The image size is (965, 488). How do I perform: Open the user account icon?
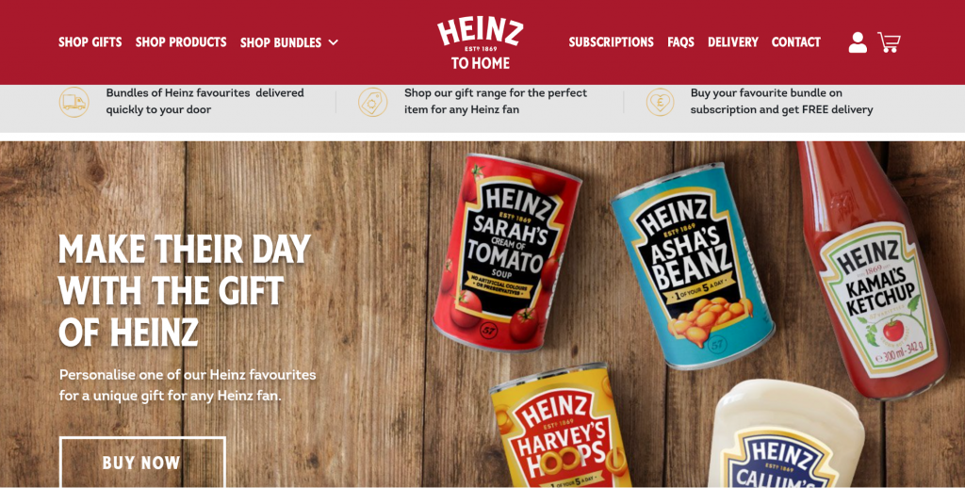pos(858,42)
